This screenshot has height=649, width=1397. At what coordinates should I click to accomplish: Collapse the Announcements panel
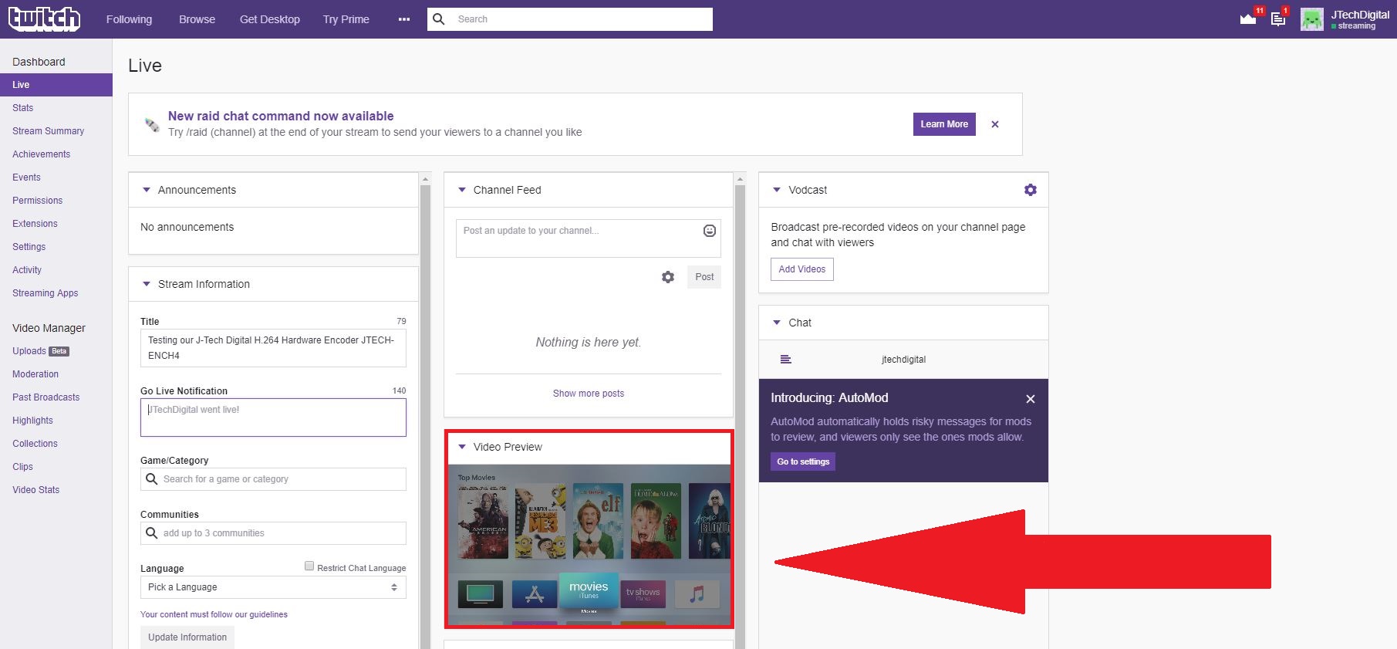point(147,190)
